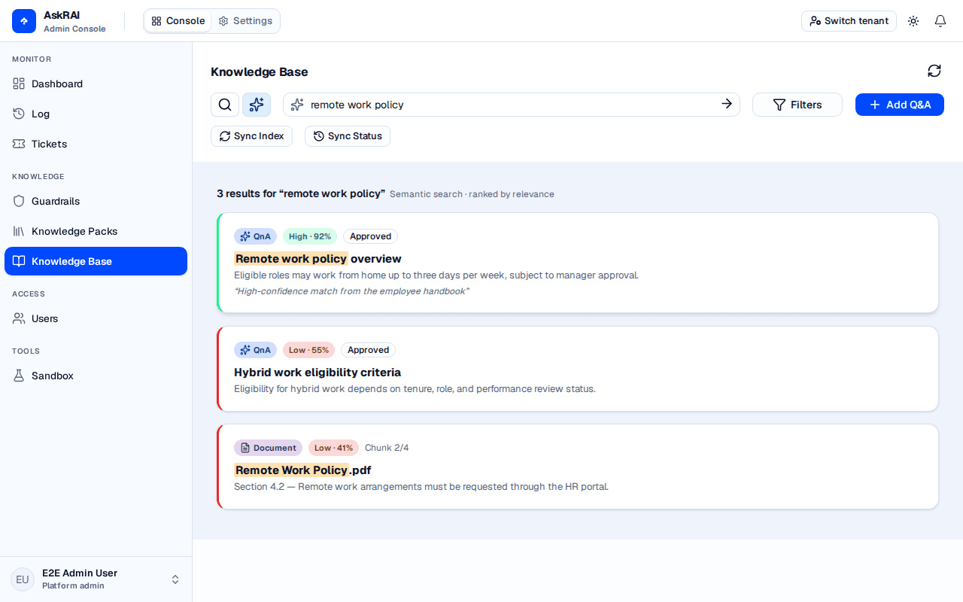963x602 pixels.
Task: Open the Remote work policy overview result
Action: pyautogui.click(x=577, y=263)
